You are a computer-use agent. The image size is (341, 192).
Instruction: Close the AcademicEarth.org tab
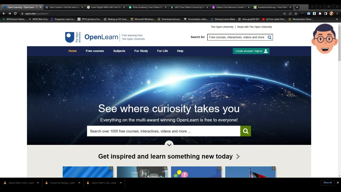pyautogui.click(x=290, y=7)
